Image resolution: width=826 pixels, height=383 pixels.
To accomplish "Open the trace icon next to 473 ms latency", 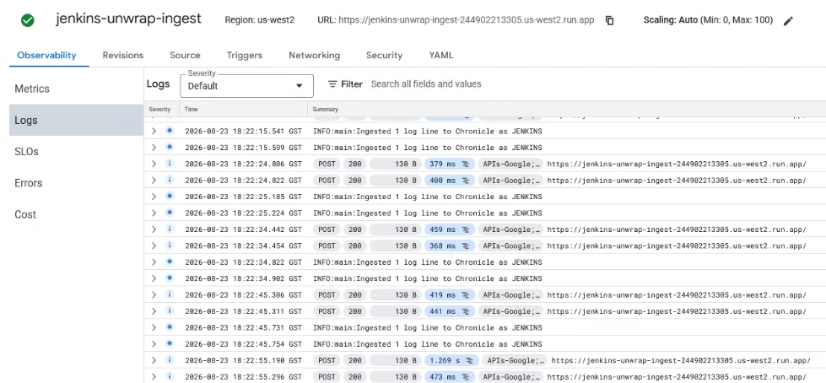I will click(x=466, y=377).
